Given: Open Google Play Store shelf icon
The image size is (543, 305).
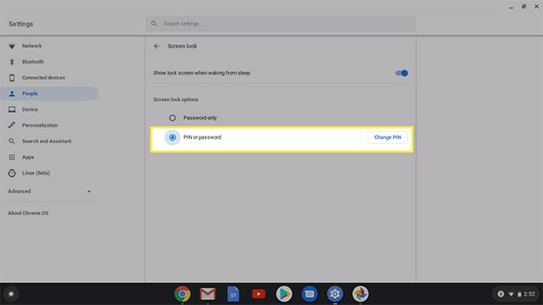Looking at the screenshot, I should tap(284, 294).
